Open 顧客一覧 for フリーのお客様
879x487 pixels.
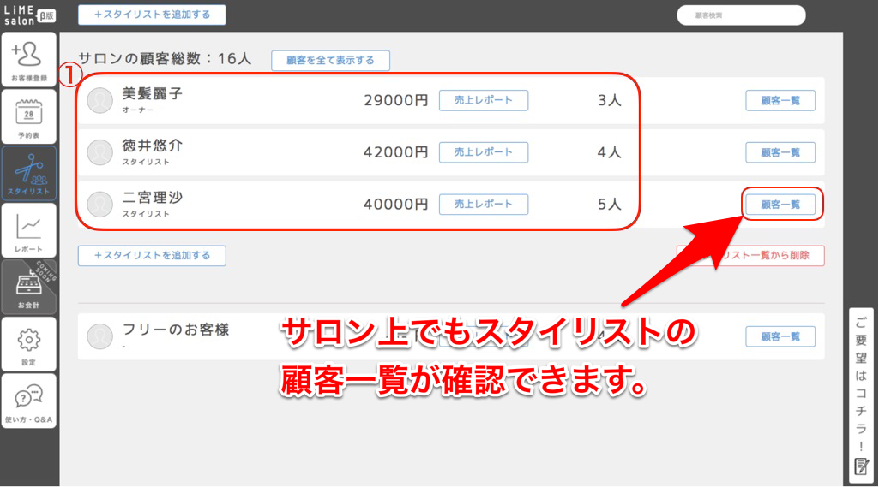pyautogui.click(x=780, y=336)
